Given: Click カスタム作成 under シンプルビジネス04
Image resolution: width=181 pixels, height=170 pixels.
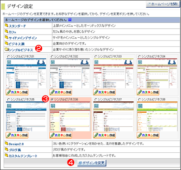Looking at the screenshot, I should [x=148, y=92].
